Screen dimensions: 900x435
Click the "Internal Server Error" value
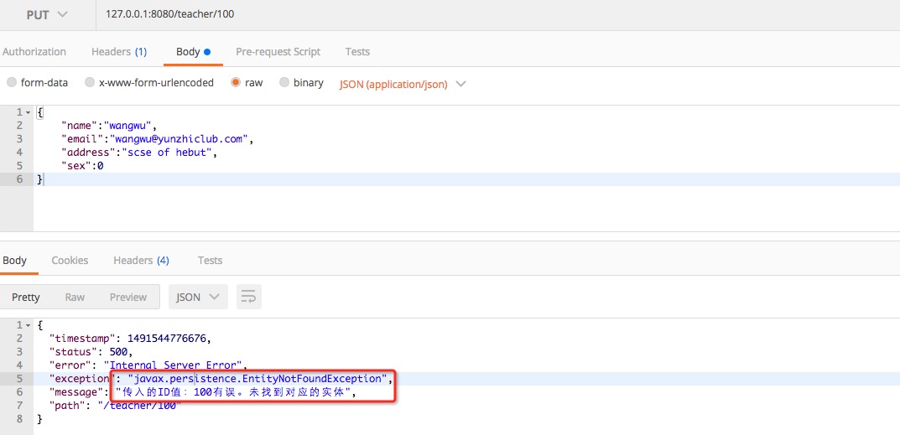coord(174,365)
